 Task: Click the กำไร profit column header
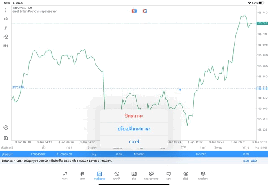pyautogui.click(x=246, y=147)
